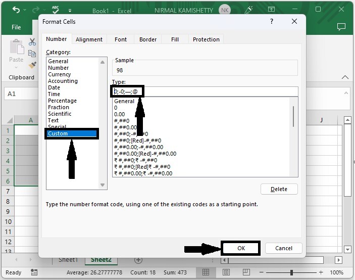This screenshot has width=355, height=280.
Task: Choose the ₹ #,##0;[Red]₹ -#,##0 format code
Action: [142, 167]
